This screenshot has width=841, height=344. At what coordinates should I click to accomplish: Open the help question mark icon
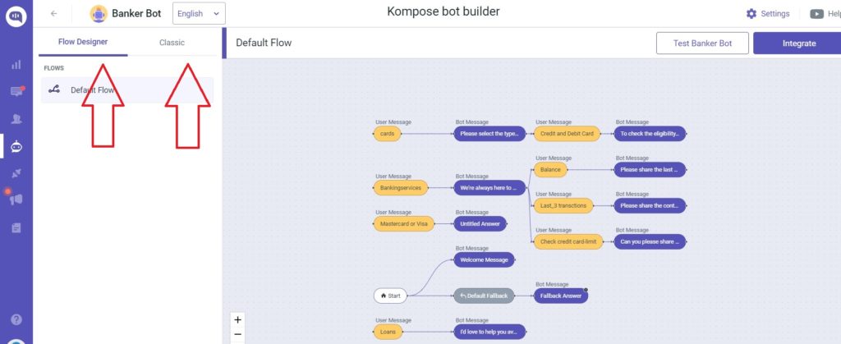point(16,319)
